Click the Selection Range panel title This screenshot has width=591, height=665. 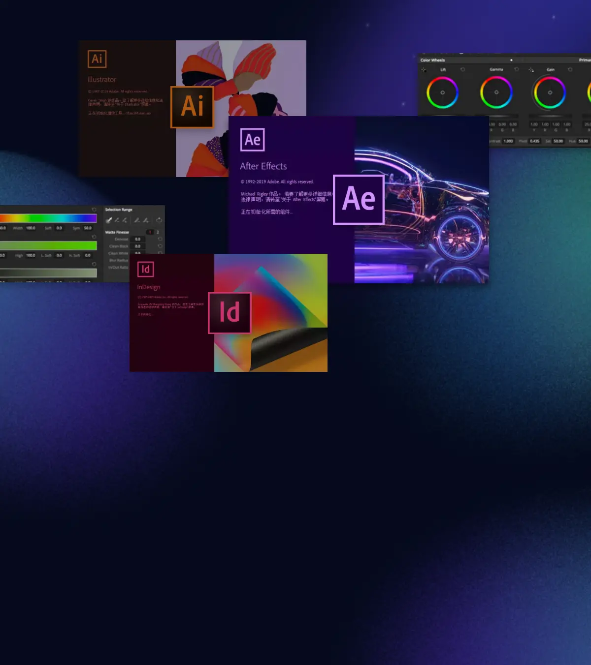coord(119,210)
